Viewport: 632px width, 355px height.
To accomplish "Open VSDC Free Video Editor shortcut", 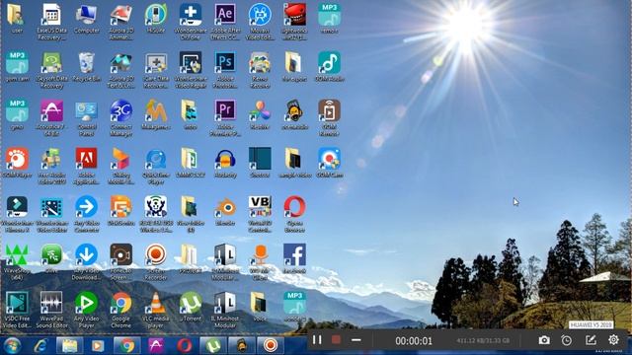I will 17,310.
